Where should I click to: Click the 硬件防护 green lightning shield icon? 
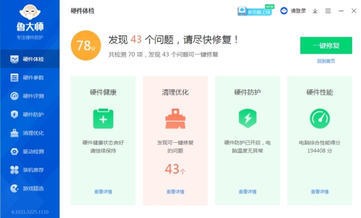pyautogui.click(x=247, y=118)
